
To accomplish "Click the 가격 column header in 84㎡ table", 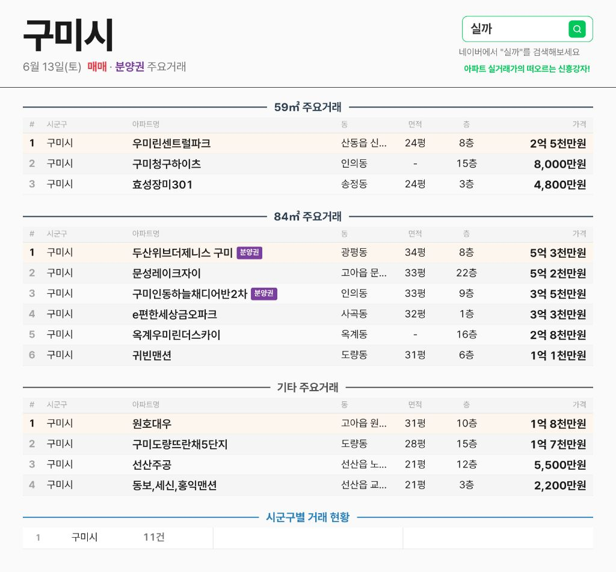I will pos(579,234).
